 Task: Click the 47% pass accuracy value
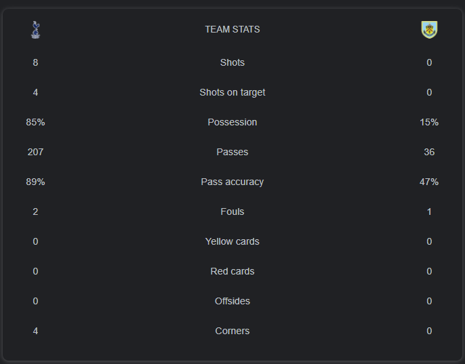click(x=429, y=182)
